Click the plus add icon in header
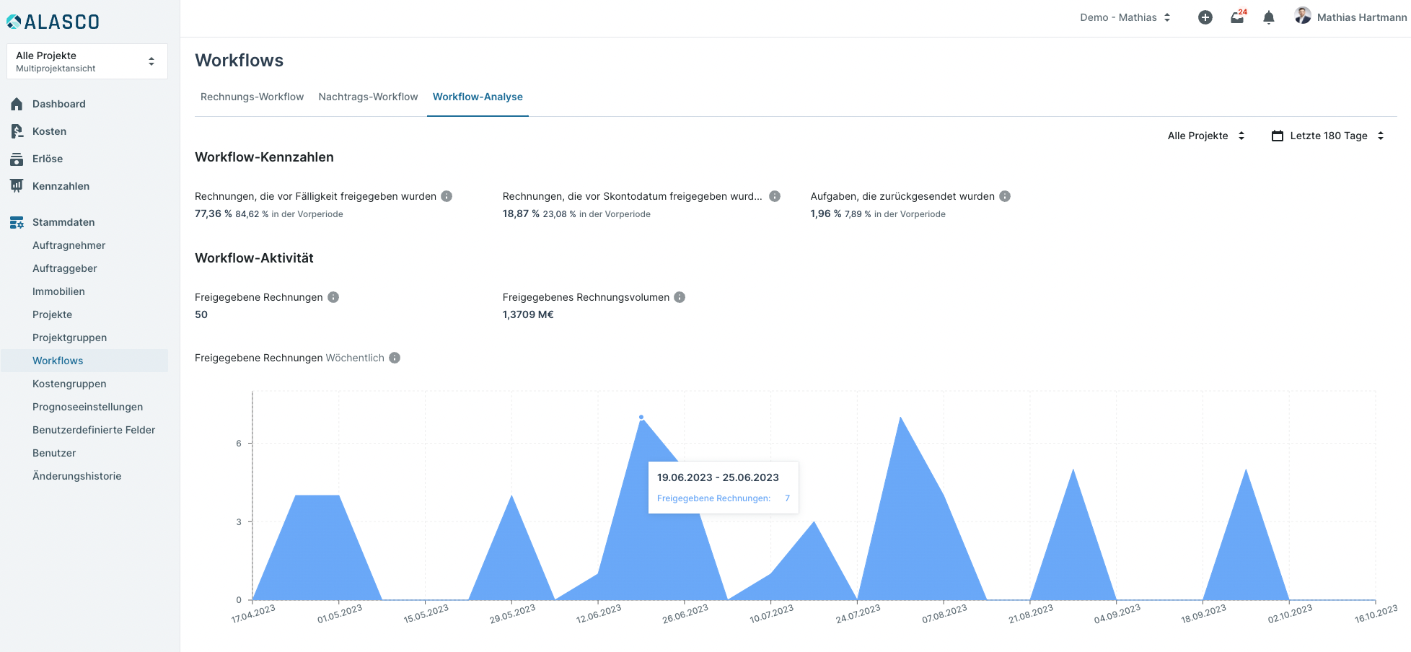1411x652 pixels. tap(1205, 17)
